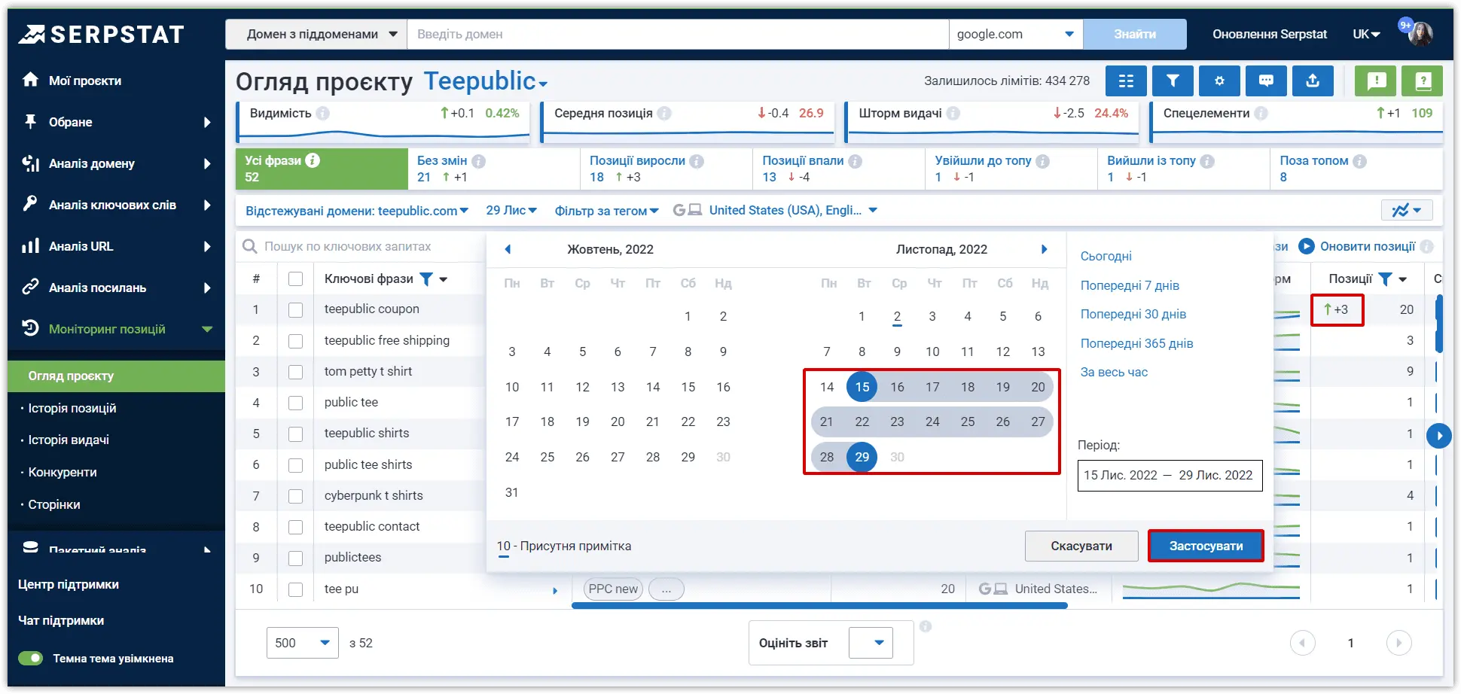Select За весь час preset
This screenshot has width=1461, height=694.
click(x=1114, y=372)
